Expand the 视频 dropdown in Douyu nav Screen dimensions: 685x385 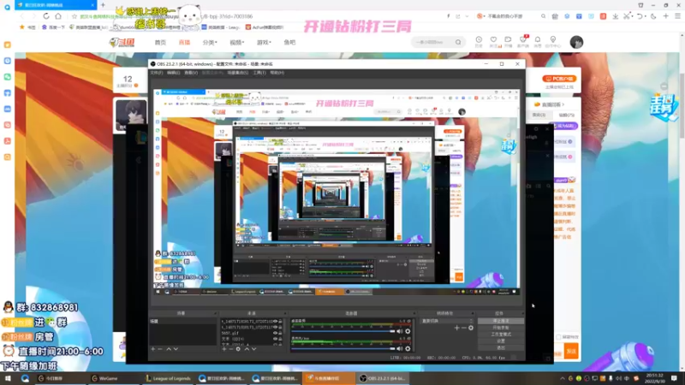point(237,42)
